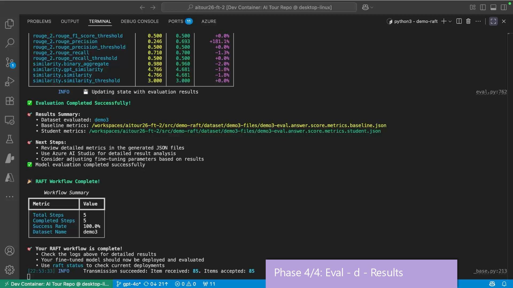Click the gpt-4o branch status item
513x288 pixels.
point(129,284)
